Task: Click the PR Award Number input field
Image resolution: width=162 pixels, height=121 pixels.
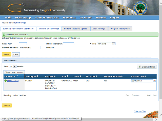Action: tap(30, 48)
